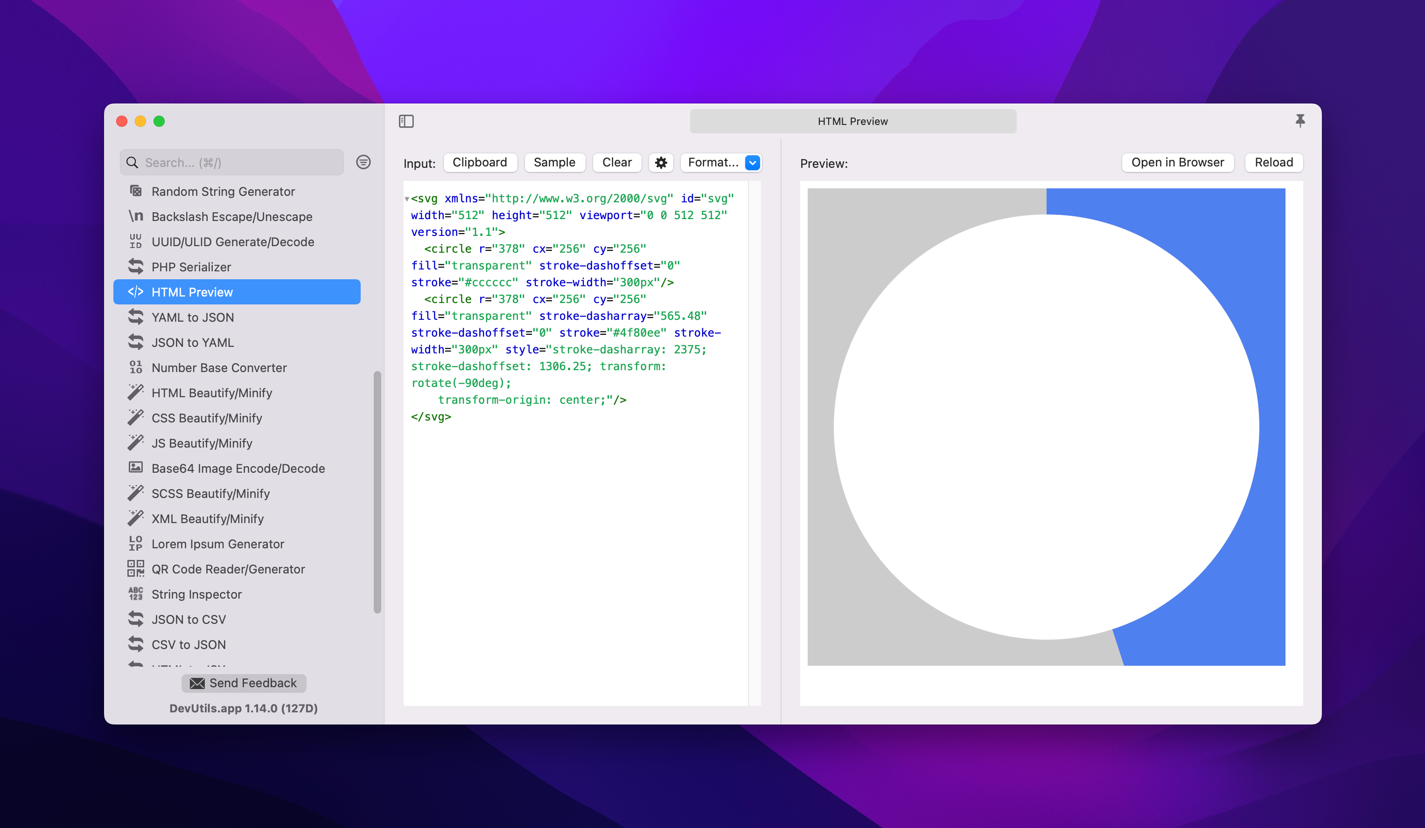Click the pin window icon
This screenshot has width=1425, height=828.
click(x=1299, y=120)
